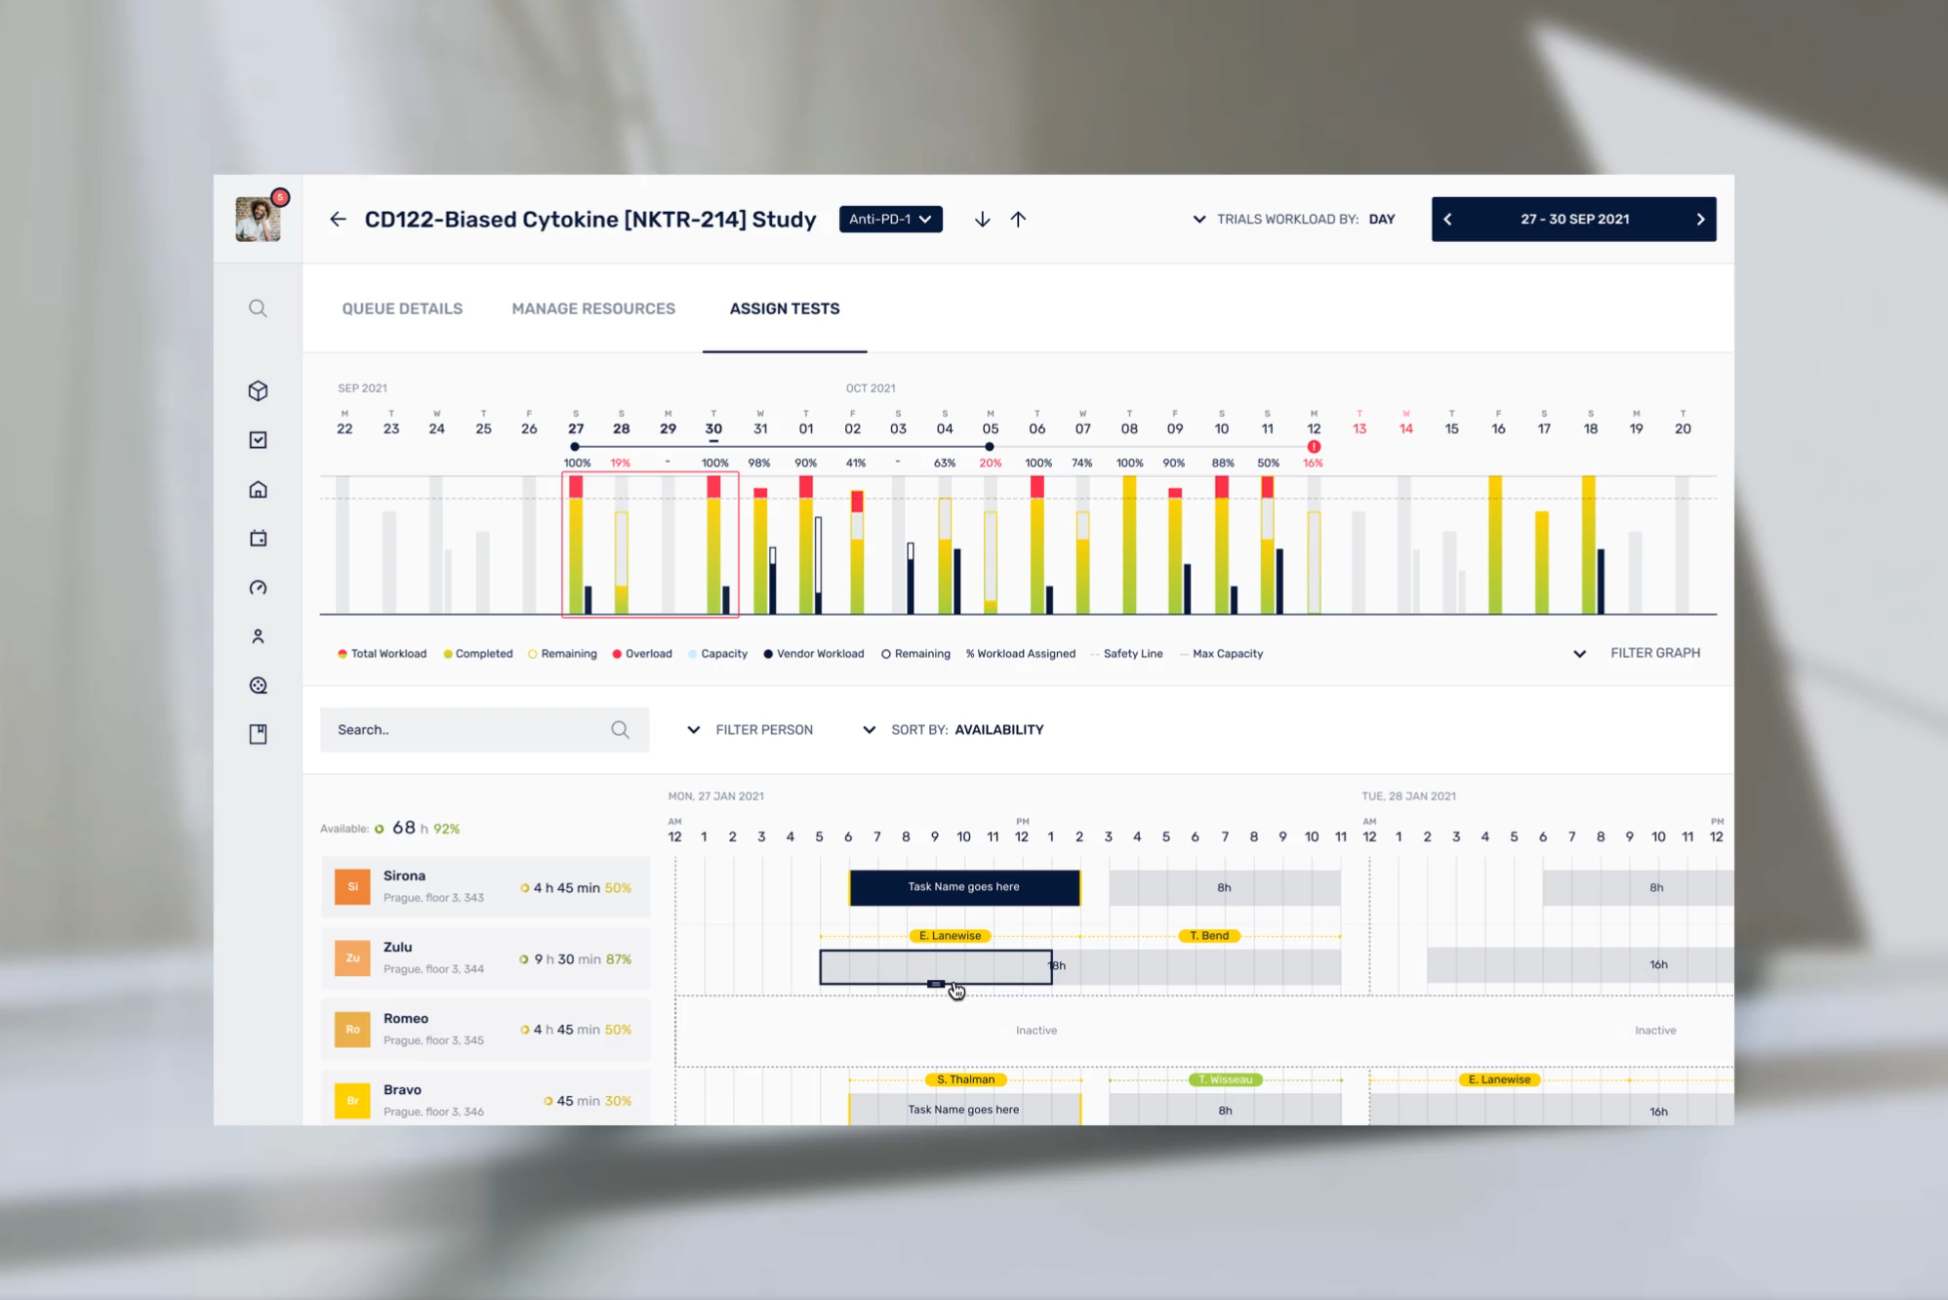
Task: Toggle Vendor Workload legend item
Action: click(x=814, y=654)
